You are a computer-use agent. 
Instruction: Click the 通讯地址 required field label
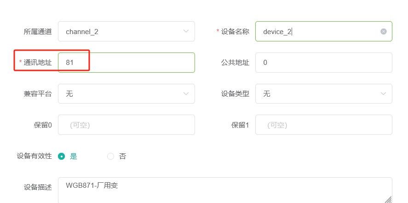coord(38,63)
